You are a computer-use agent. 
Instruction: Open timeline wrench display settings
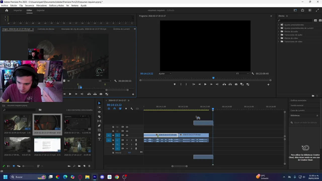[x=132, y=109]
